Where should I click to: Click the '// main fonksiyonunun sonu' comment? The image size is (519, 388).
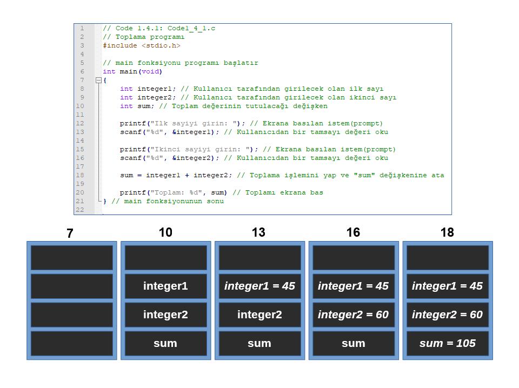[x=168, y=201]
